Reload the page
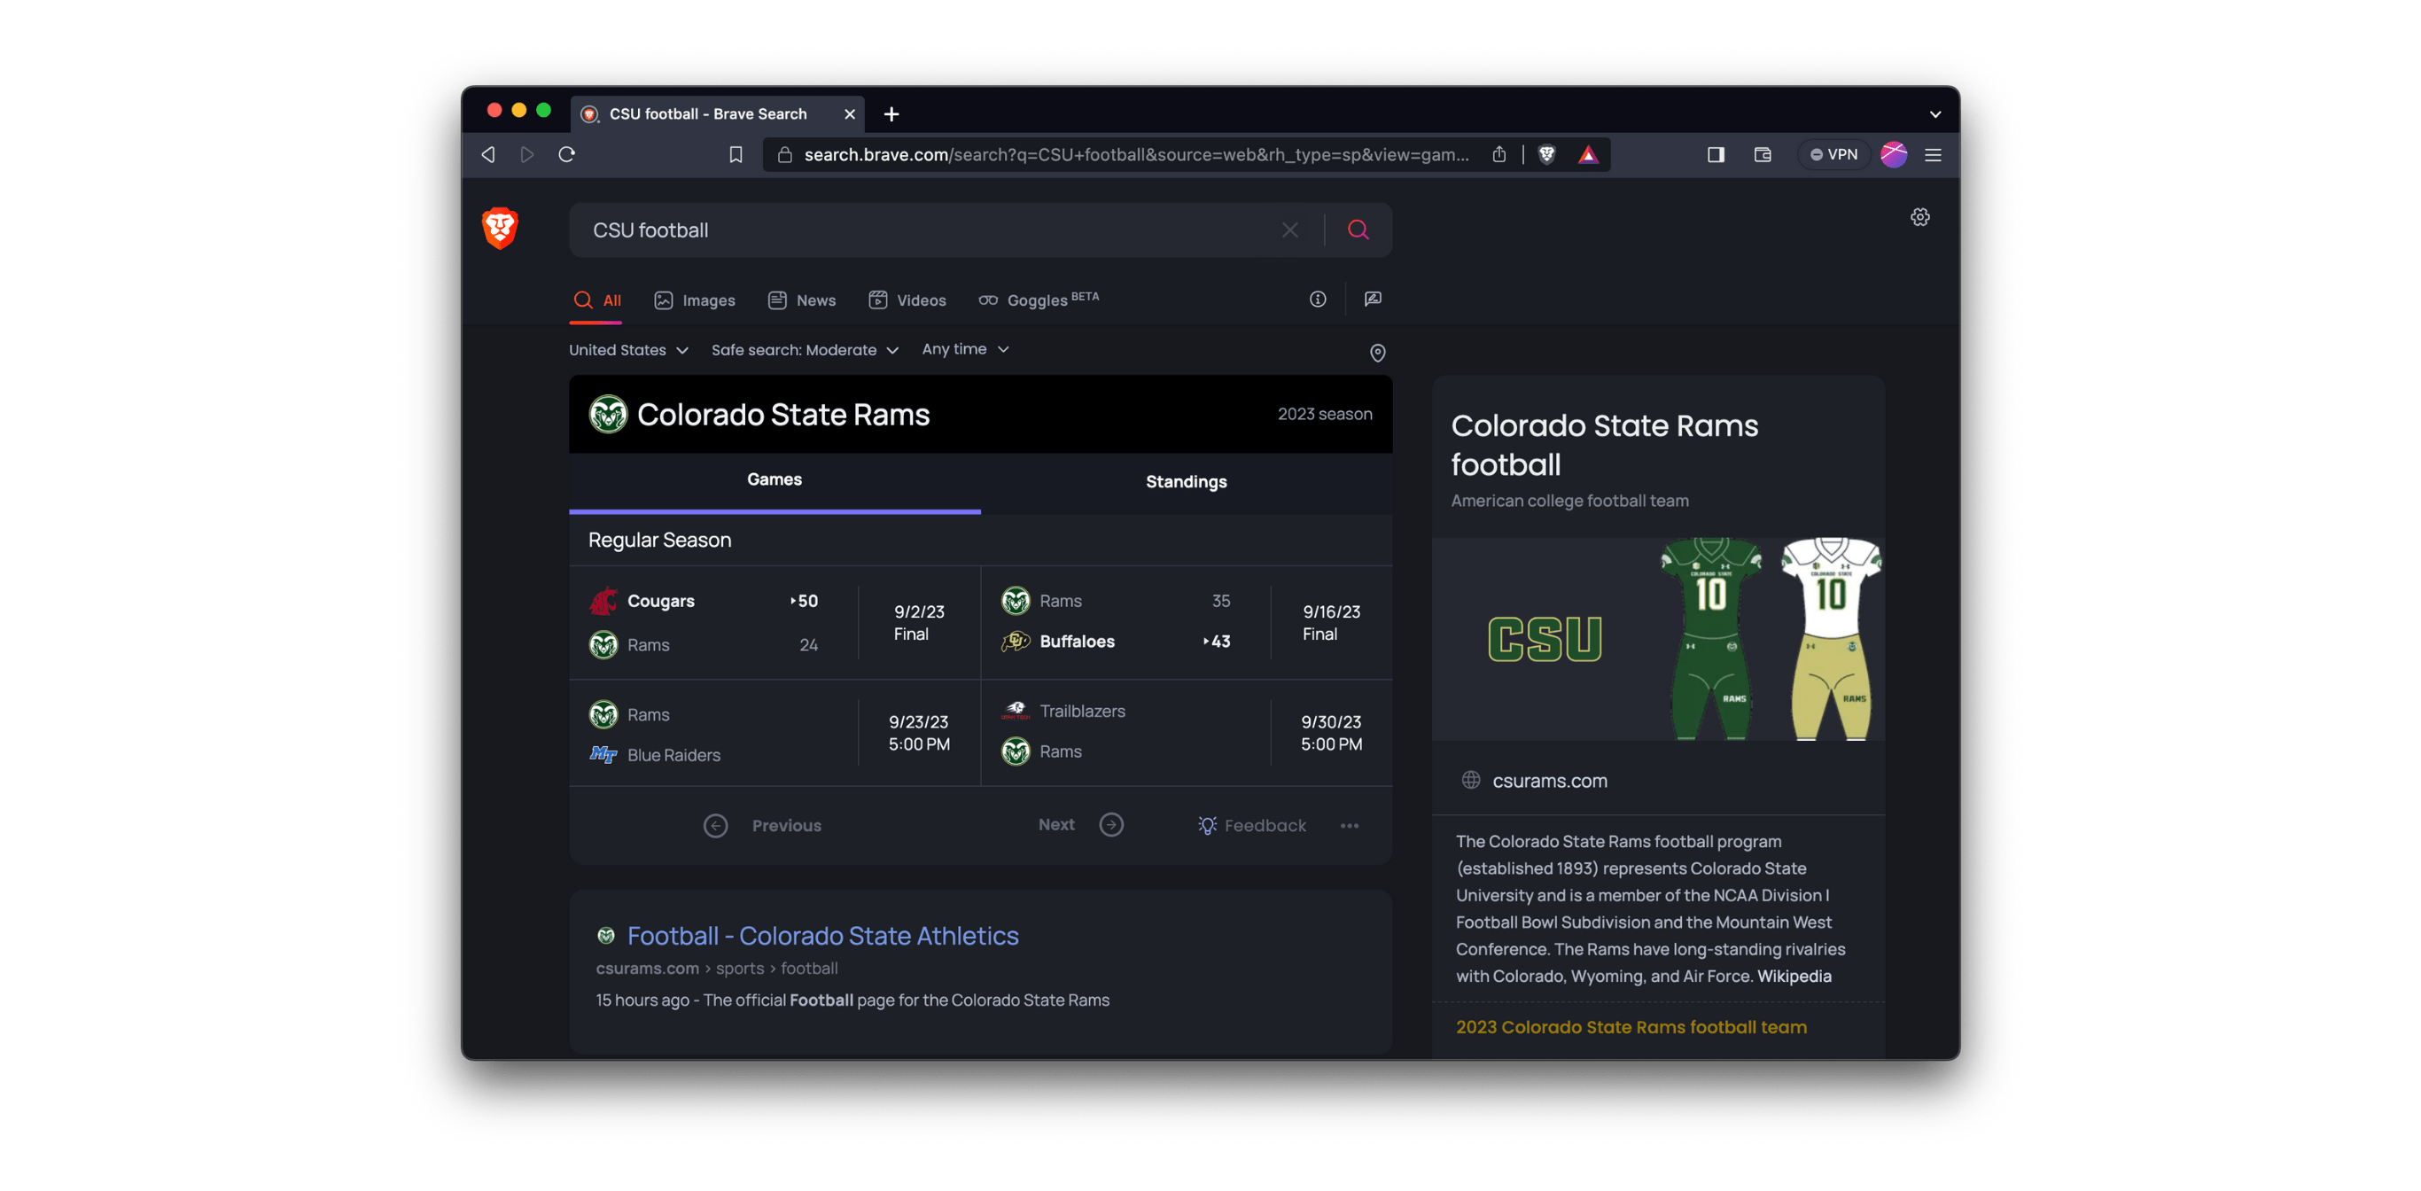 [x=567, y=154]
